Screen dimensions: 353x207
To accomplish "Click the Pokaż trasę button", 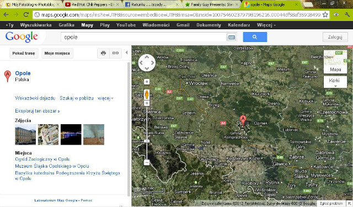I will coord(24,54).
